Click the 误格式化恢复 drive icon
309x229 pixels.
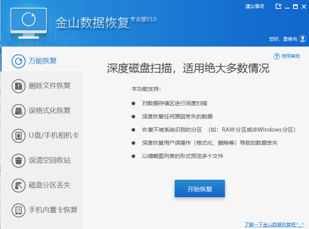pyautogui.click(x=18, y=111)
